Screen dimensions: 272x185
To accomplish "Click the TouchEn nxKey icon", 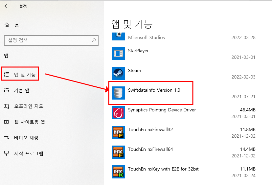I will tap(118, 172).
